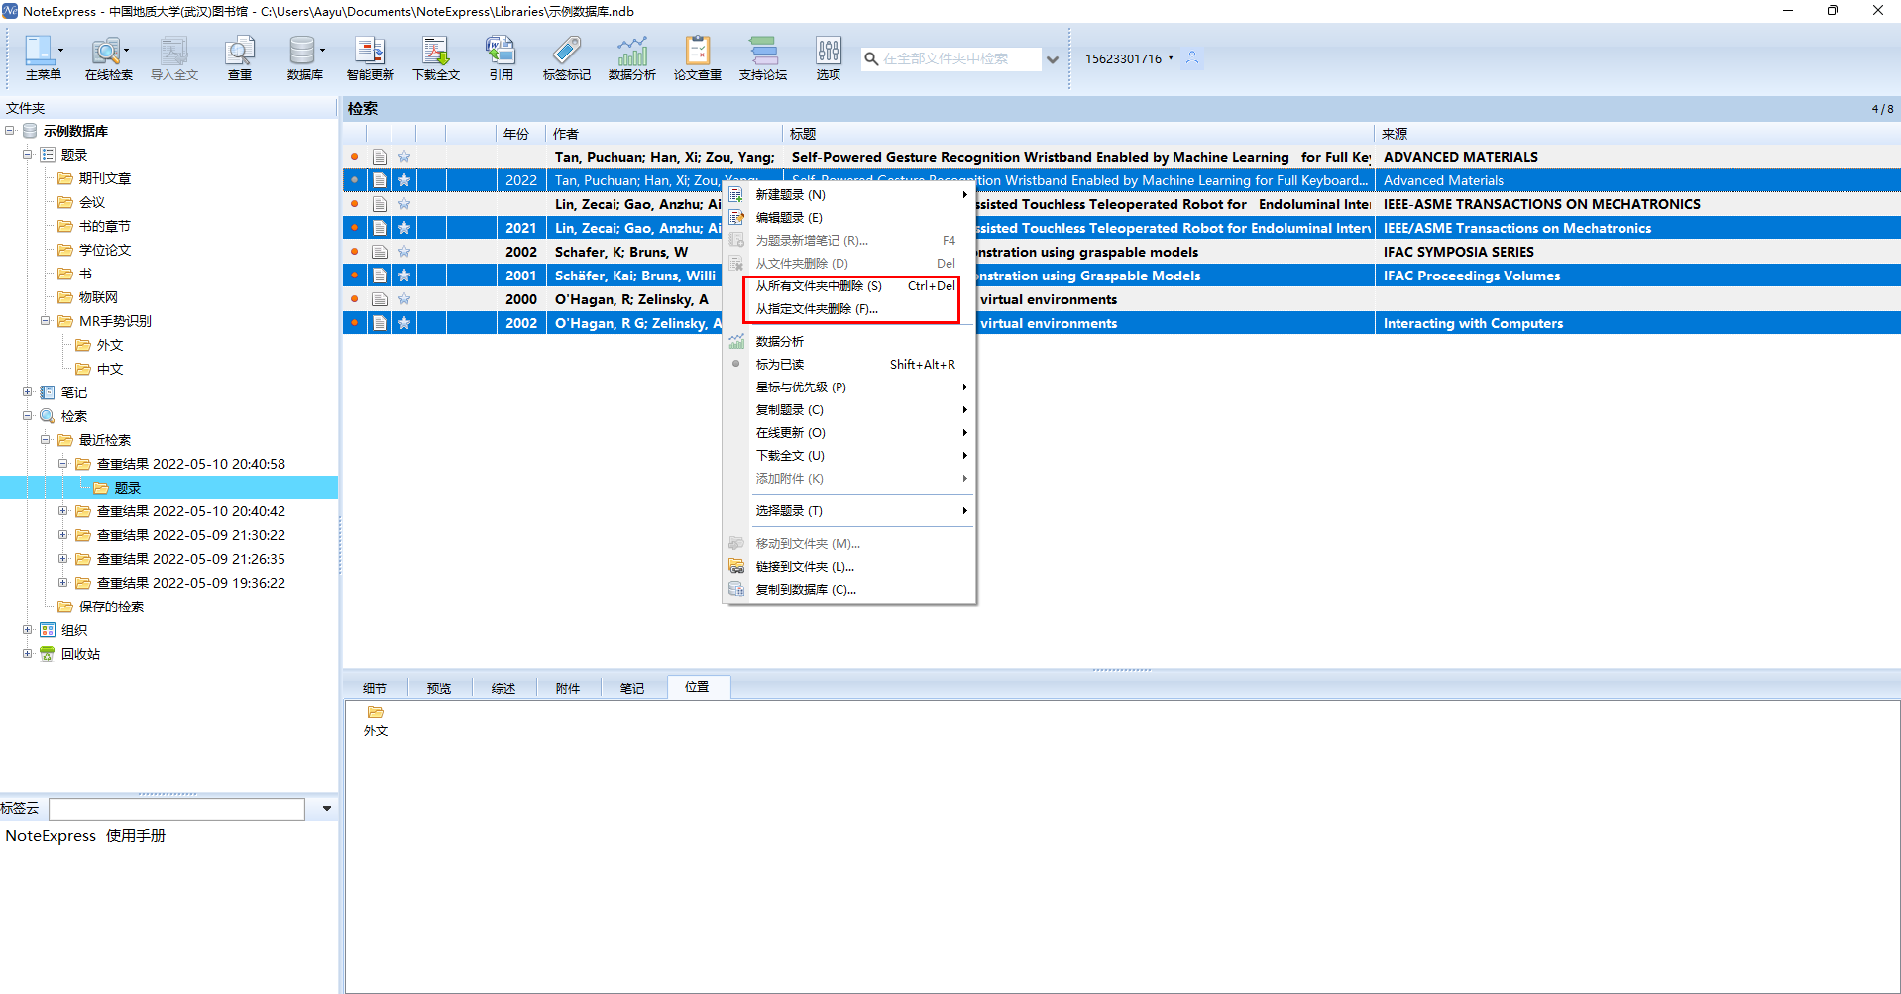
Task: Open the 选项 settings icon
Action: click(x=828, y=57)
